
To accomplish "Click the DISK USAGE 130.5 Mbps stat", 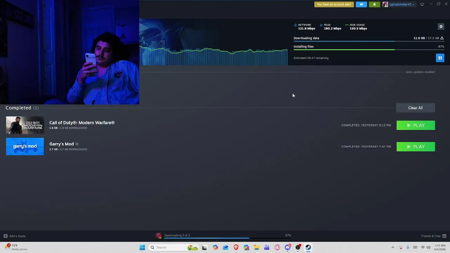I will [x=356, y=27].
